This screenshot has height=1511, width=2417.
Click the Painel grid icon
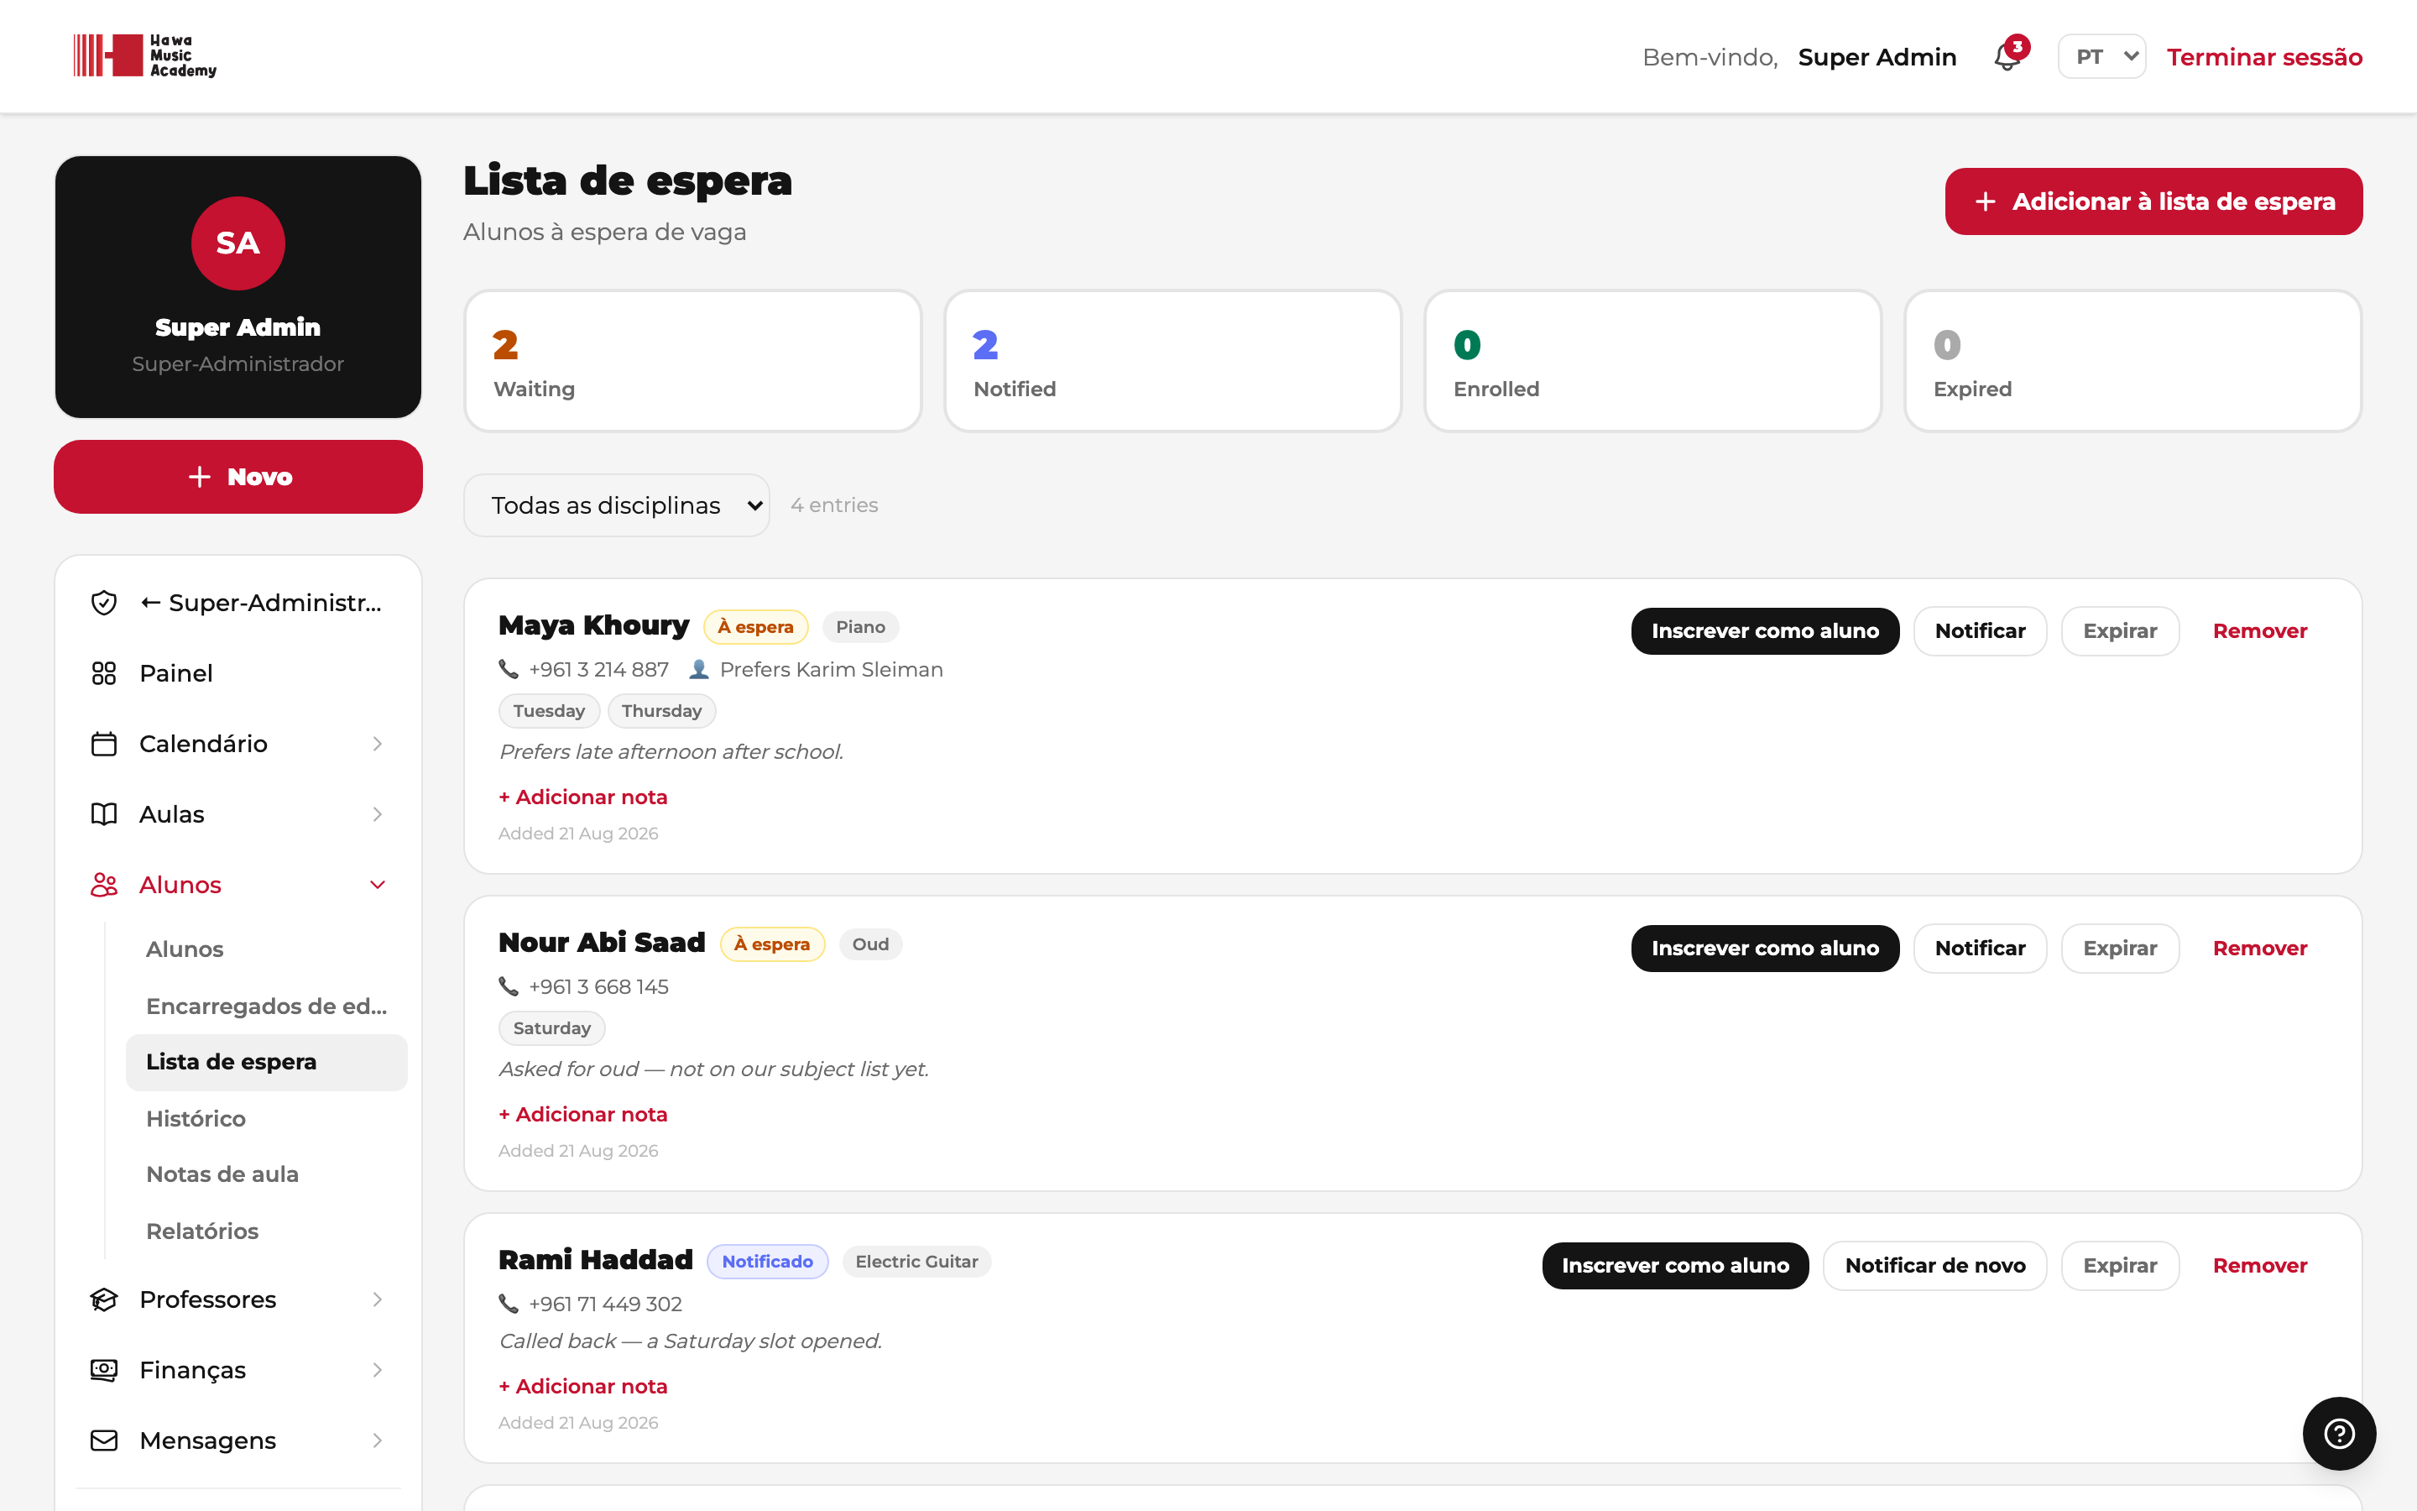[104, 673]
